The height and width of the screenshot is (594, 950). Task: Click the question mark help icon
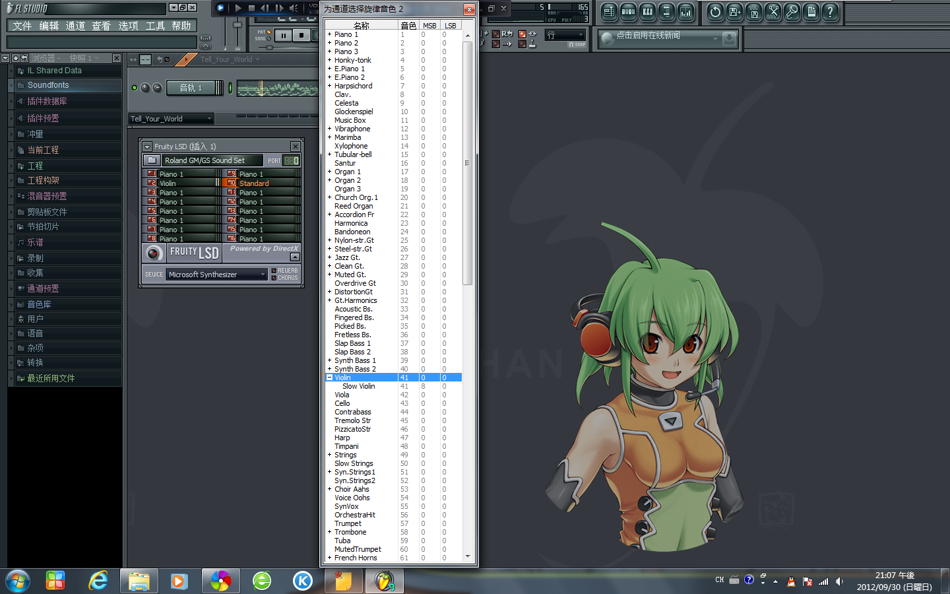[x=831, y=12]
